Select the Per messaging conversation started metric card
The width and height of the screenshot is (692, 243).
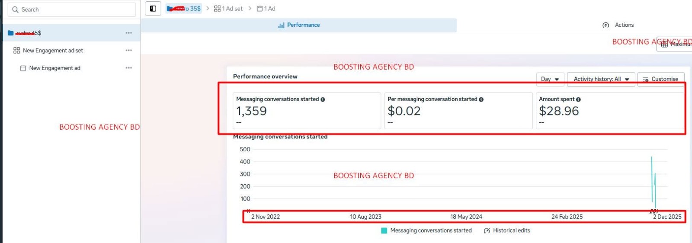tap(458, 111)
